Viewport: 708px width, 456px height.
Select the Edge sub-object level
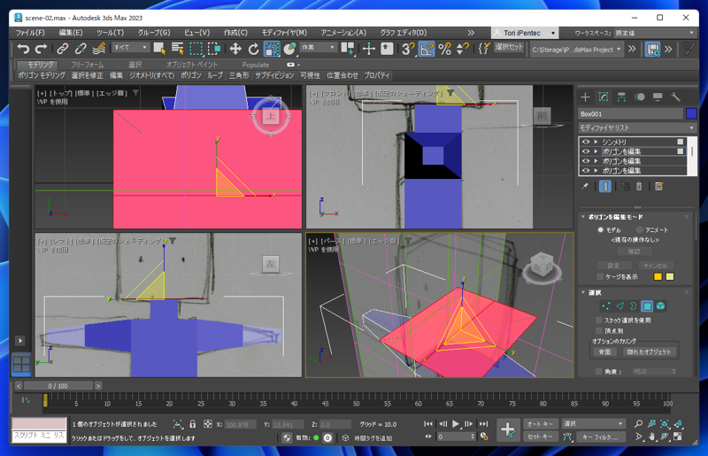click(x=619, y=306)
